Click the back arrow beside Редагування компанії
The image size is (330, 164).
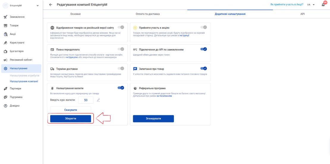(51, 5)
